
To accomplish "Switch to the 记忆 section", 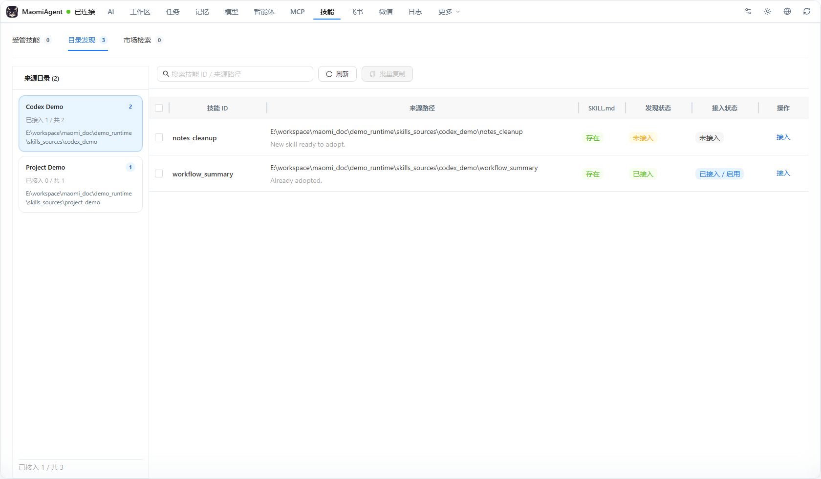I will (202, 12).
